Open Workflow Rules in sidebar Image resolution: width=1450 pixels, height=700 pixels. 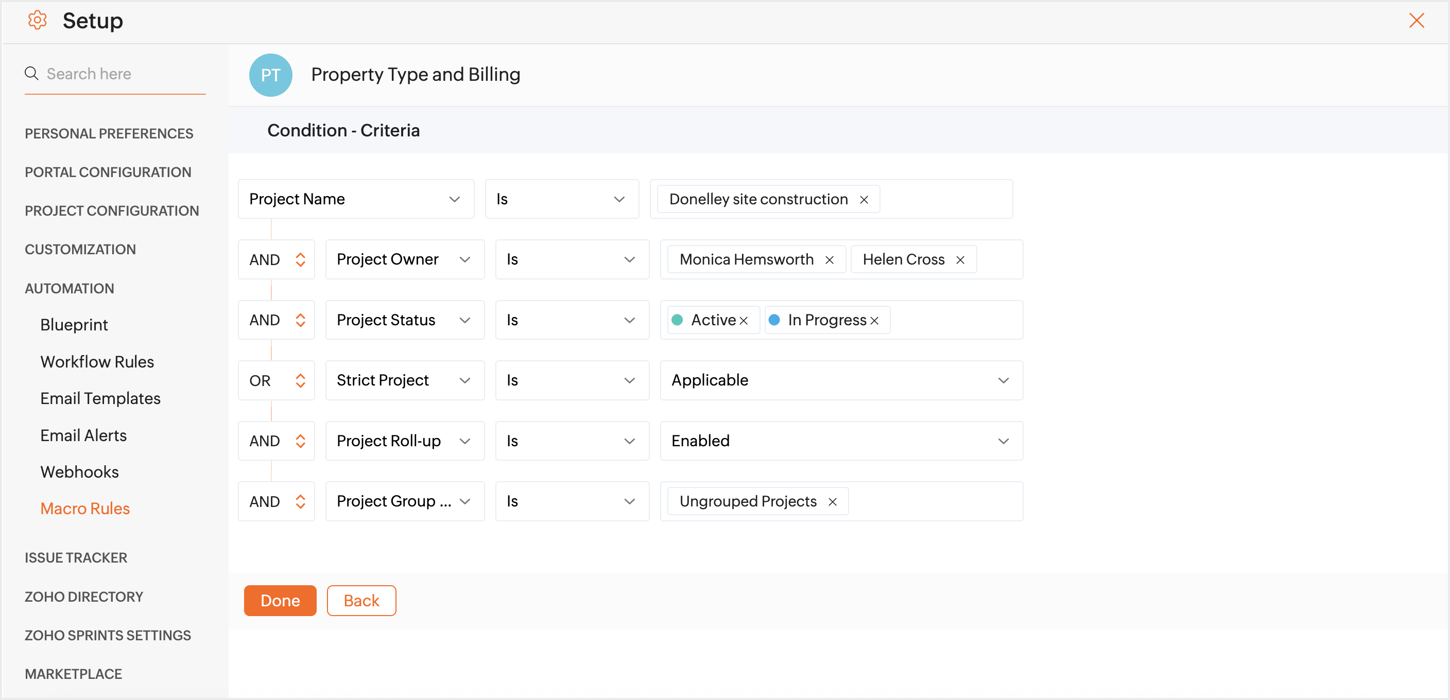[97, 362]
